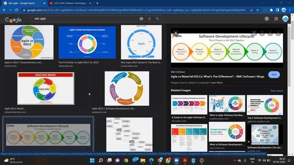Viewport: 294px width, 165px height.
Task: Open more options menu in preview
Action: tap(262, 33)
